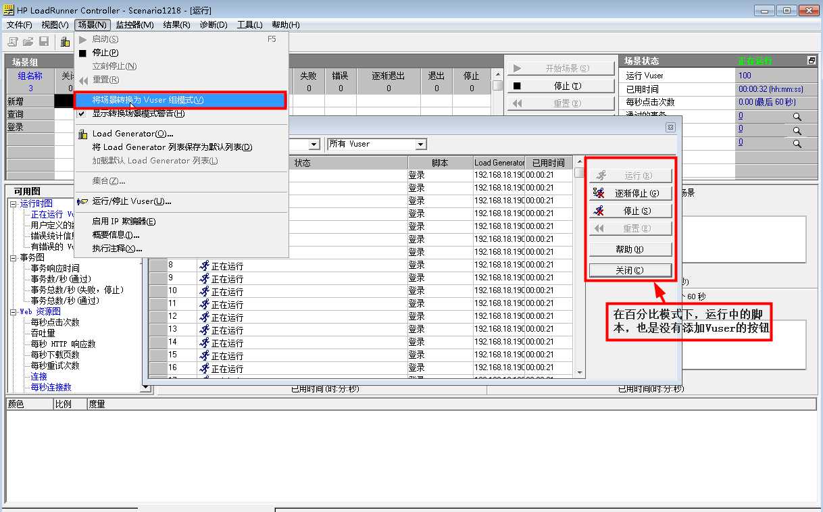Click the magnifier icon in the third row below 每秒点击次数
The image size is (823, 512).
click(797, 143)
